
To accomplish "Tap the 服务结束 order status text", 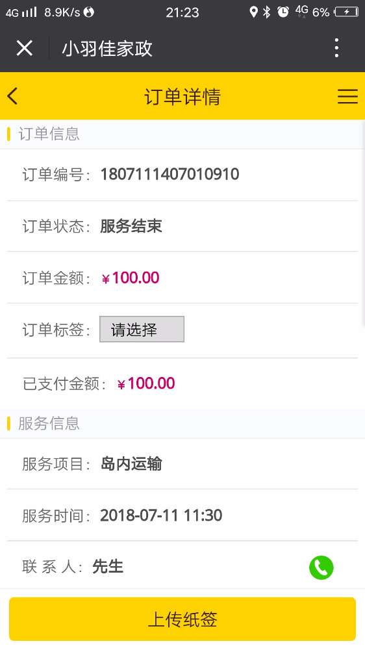I will tap(131, 226).
